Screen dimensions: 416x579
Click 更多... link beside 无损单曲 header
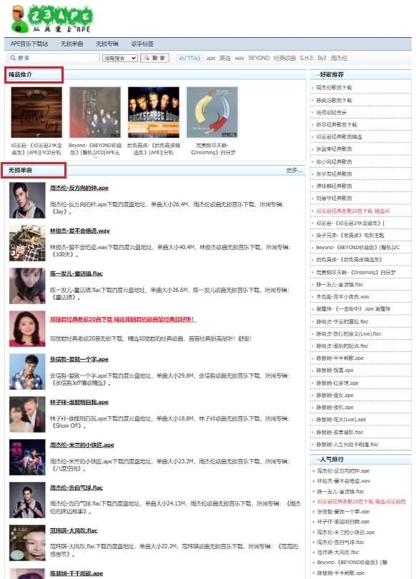[294, 170]
